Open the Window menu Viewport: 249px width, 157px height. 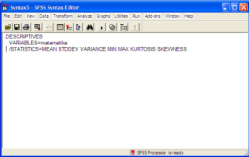[173, 16]
